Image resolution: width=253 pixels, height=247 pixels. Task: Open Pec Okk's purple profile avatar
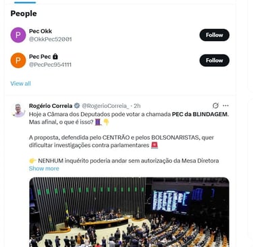[18, 35]
